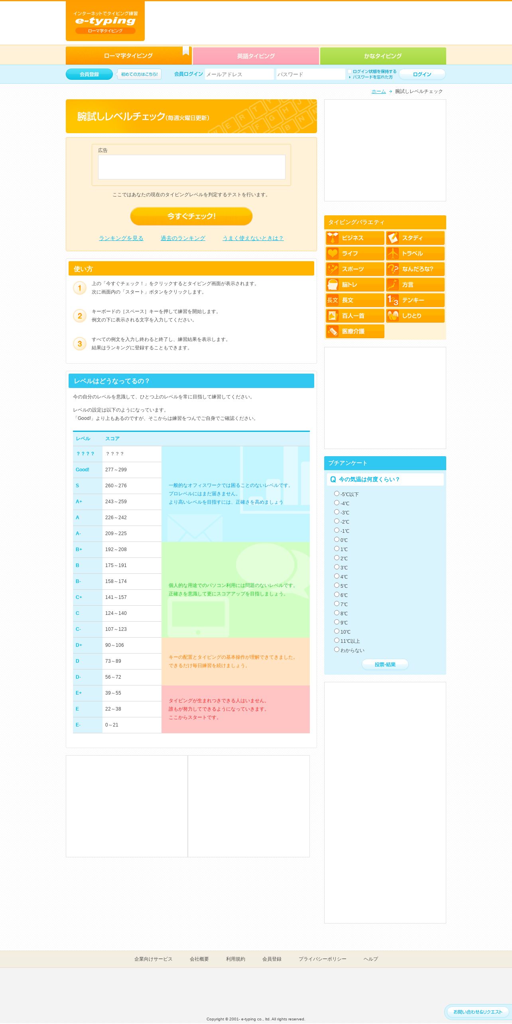Image resolution: width=512 pixels, height=1024 pixels.
Task: Focus the メールアドレス input field
Action: click(x=239, y=74)
